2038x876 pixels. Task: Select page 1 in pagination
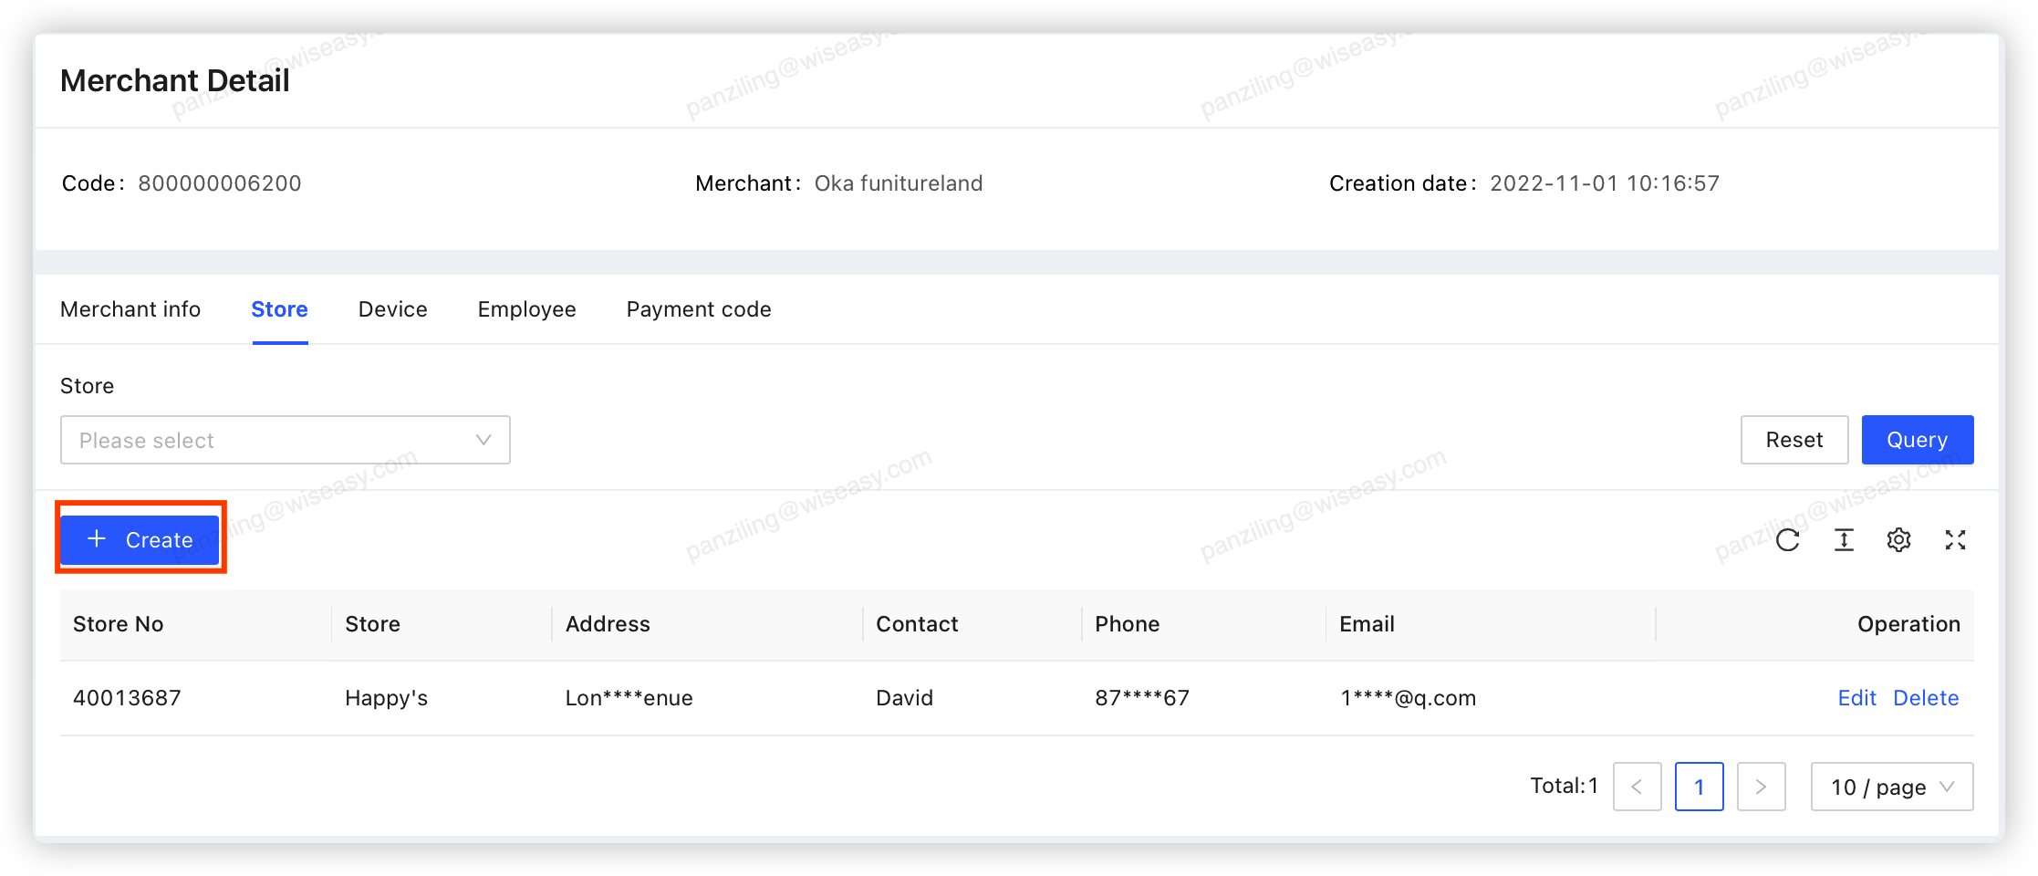1699,786
